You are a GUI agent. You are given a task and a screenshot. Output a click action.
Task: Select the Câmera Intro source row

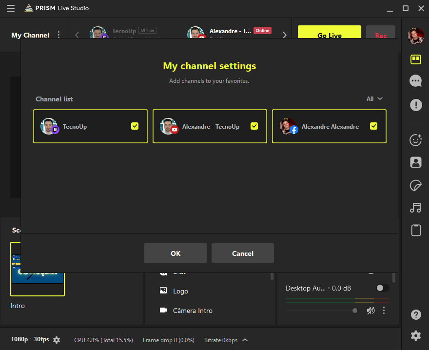click(210, 311)
